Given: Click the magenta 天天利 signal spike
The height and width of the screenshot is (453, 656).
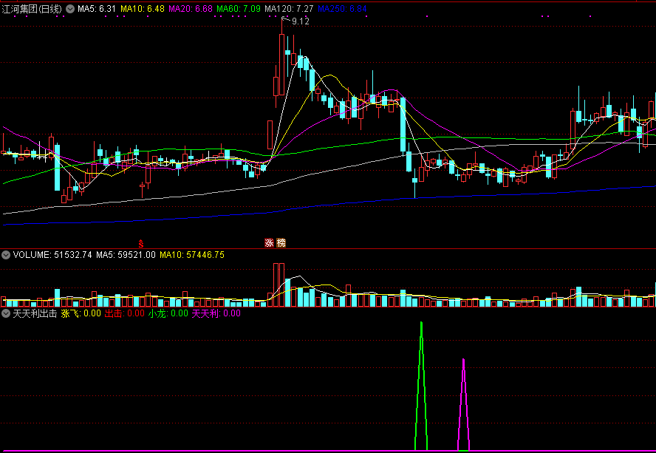Looking at the screenshot, I should pyautogui.click(x=463, y=404).
